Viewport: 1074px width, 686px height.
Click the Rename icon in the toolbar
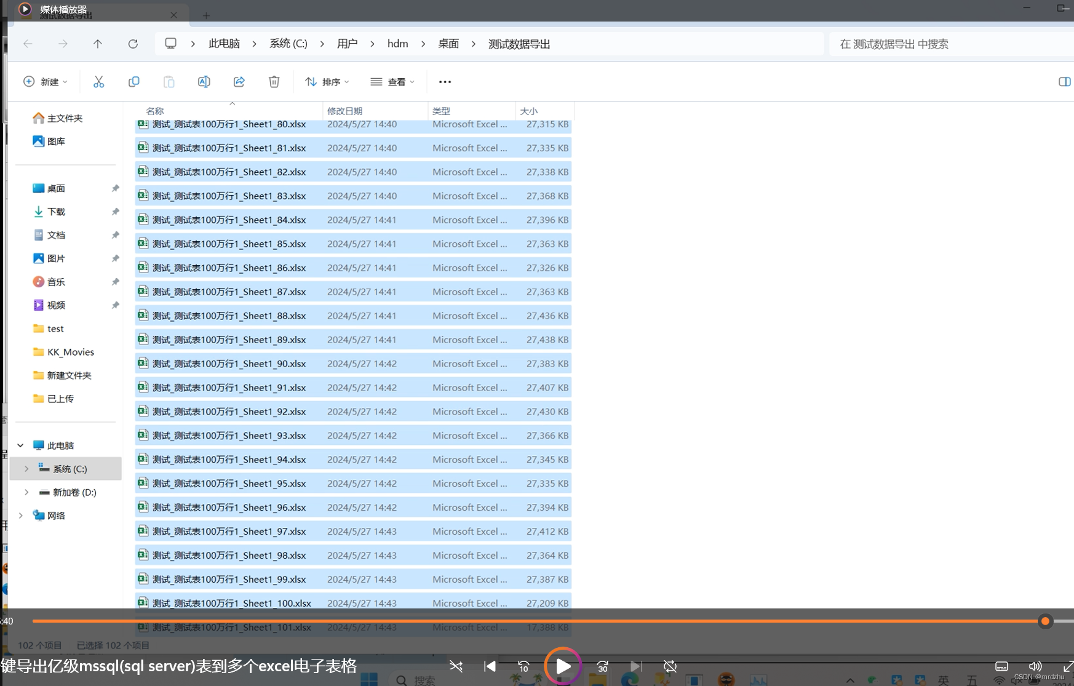(204, 81)
